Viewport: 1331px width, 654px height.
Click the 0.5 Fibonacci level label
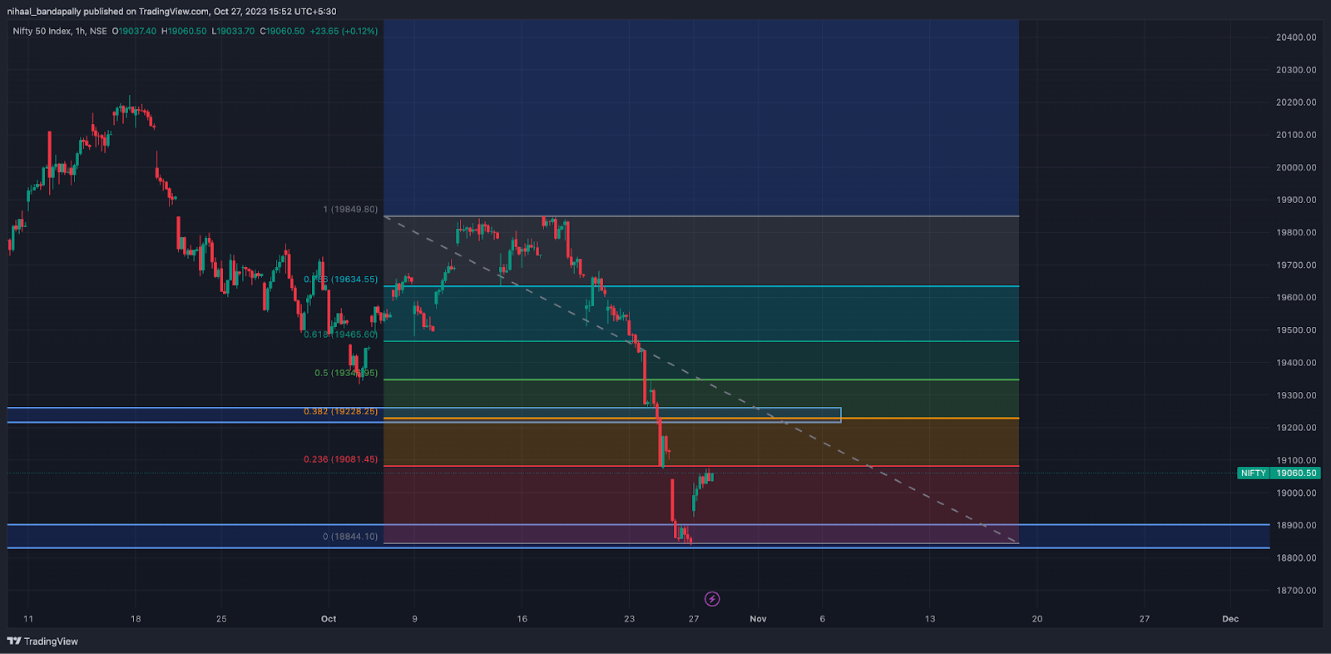pyautogui.click(x=346, y=373)
